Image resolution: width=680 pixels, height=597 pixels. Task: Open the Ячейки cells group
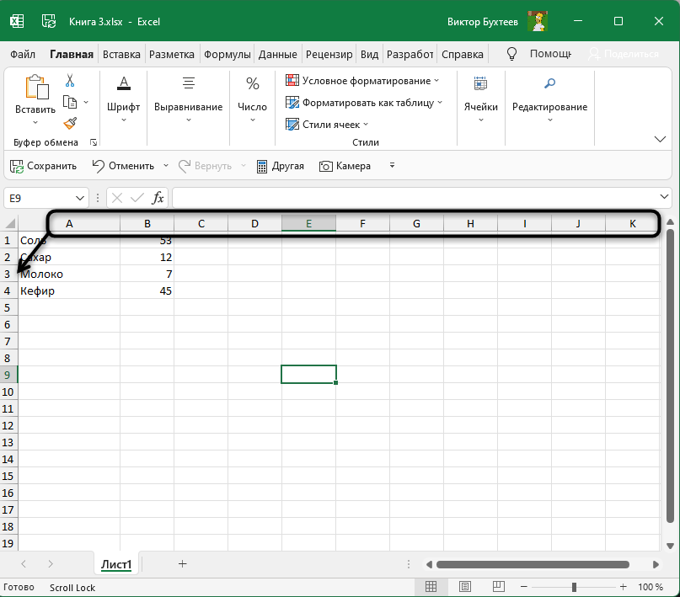(x=480, y=99)
